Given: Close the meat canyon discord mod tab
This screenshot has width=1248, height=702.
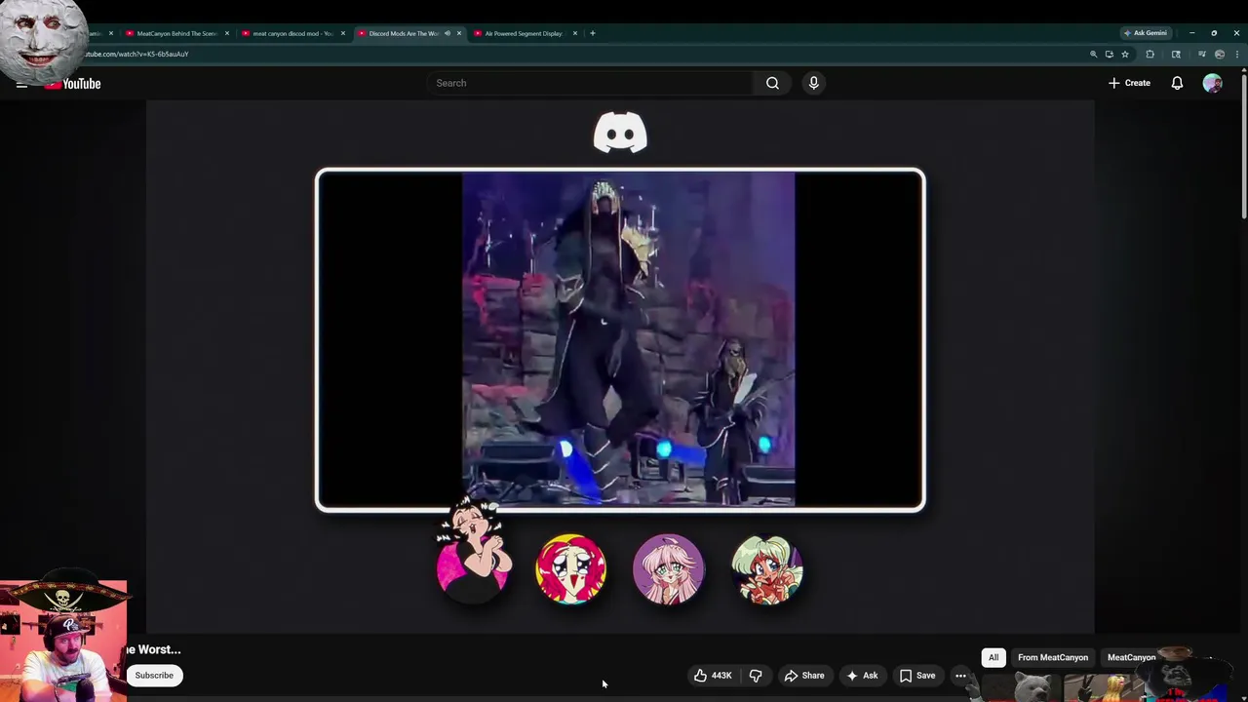Looking at the screenshot, I should coord(343,33).
